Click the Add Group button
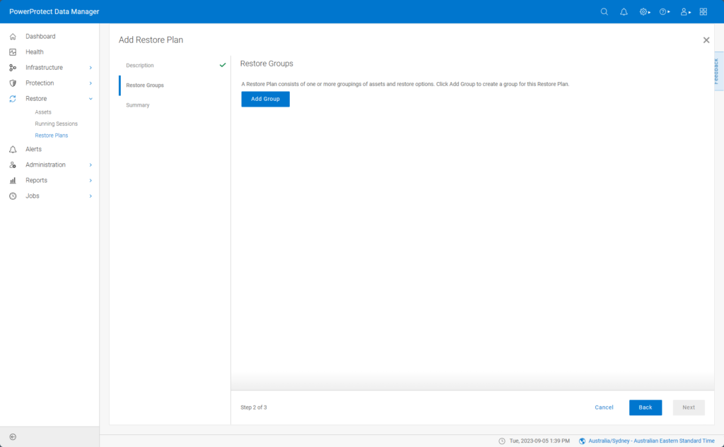The height and width of the screenshot is (447, 724). point(265,99)
